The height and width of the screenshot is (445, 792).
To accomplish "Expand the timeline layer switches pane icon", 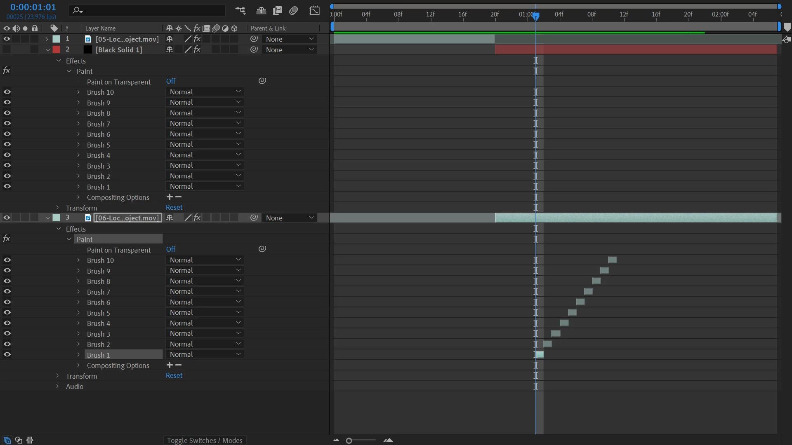I will point(7,440).
